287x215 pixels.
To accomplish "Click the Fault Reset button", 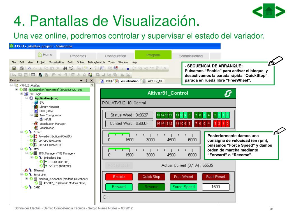I will coord(216,177).
